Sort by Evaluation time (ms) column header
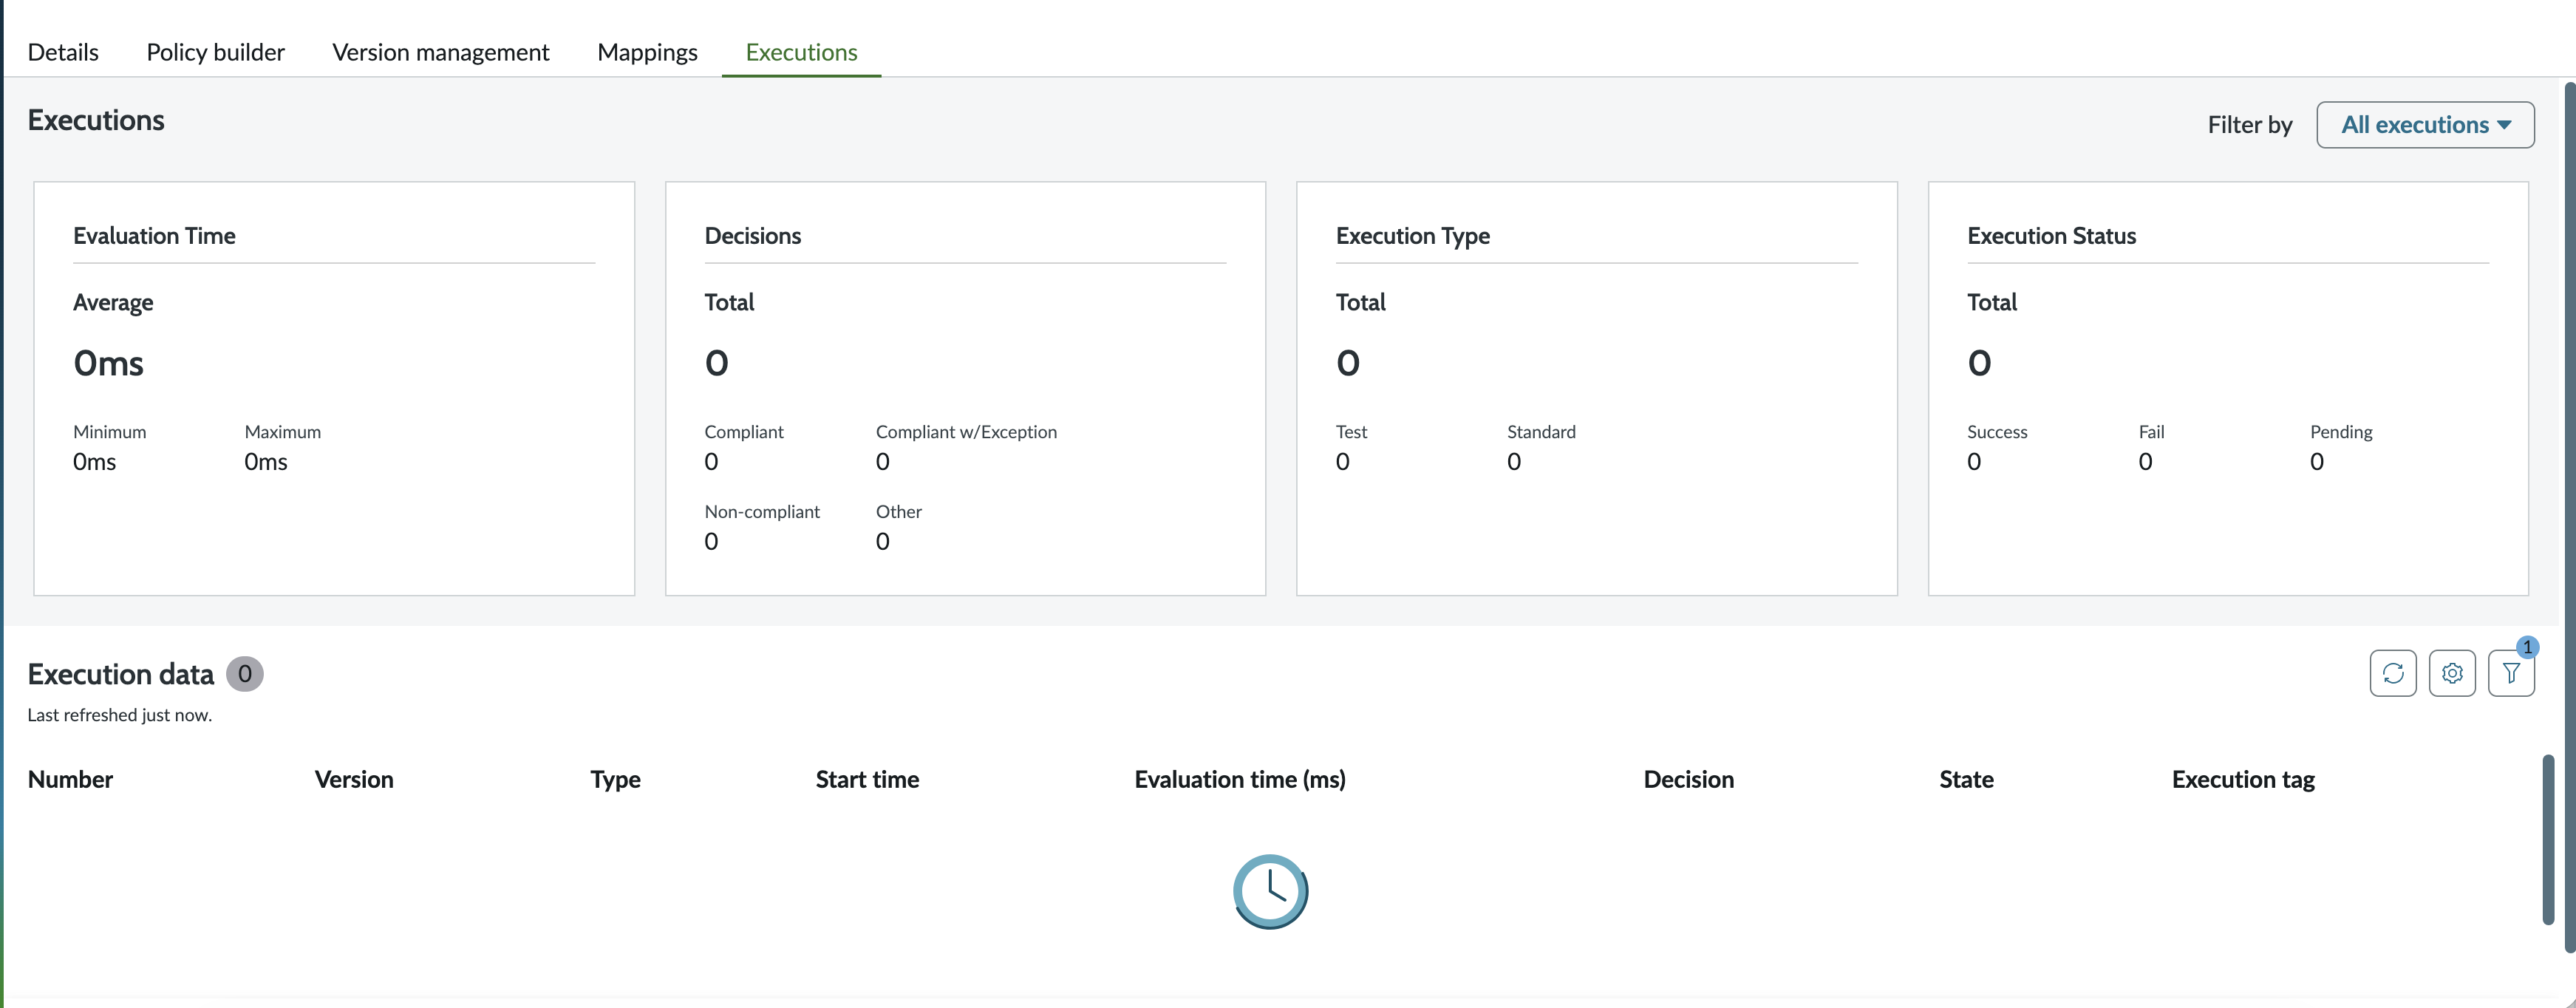 [1240, 780]
